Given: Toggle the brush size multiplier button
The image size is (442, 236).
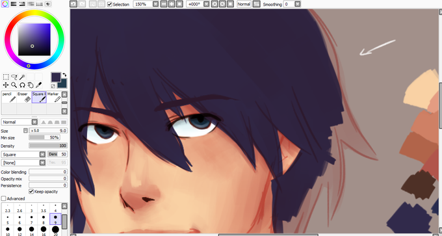Looking at the screenshot, I should [x=25, y=131].
